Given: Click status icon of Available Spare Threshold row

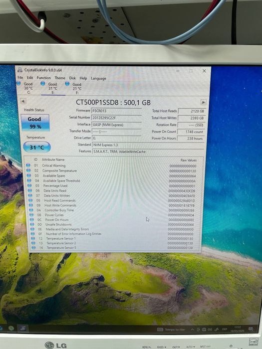Looking at the screenshot, I should pos(29,180).
